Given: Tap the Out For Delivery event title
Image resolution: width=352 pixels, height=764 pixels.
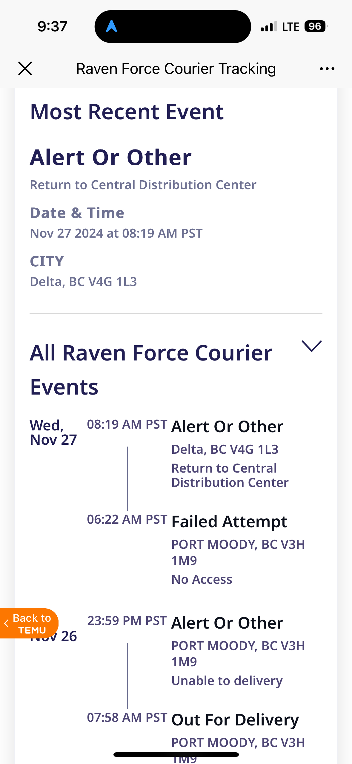Looking at the screenshot, I should (235, 720).
